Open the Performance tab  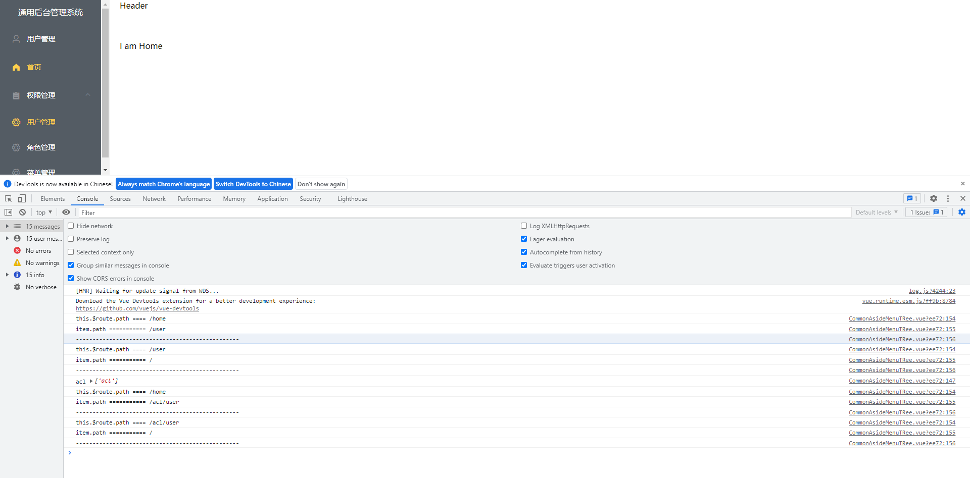click(x=195, y=198)
